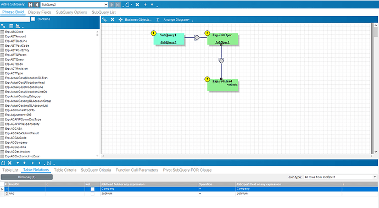
Task: Go to the last subquery
Action: (118, 4)
